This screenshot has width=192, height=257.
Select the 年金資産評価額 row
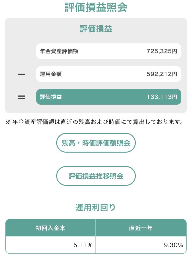pos(108,51)
